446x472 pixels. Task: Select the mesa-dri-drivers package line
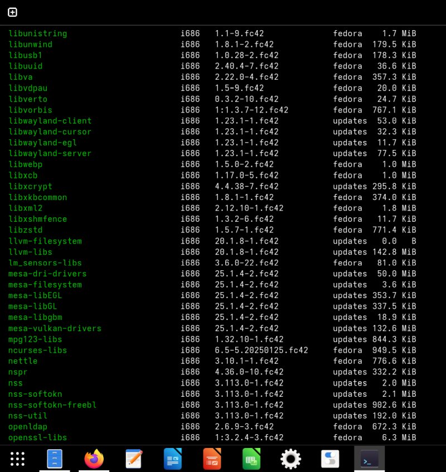click(46, 274)
